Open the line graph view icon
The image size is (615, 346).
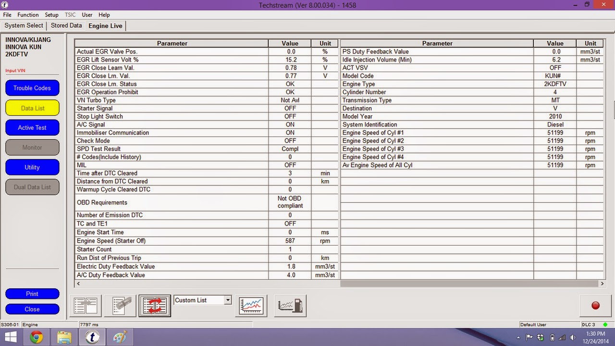[x=251, y=306]
